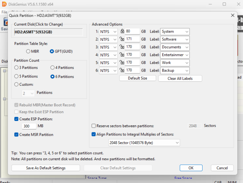Open the 2048 Sector alignment dropdown
243x183 pixels.
[x=144, y=143]
